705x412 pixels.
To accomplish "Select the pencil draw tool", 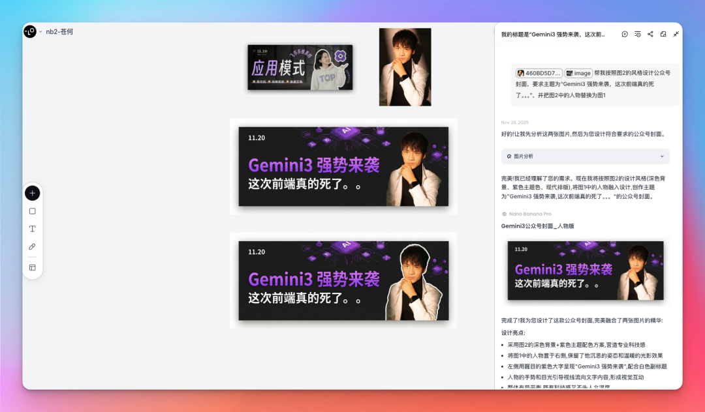I will coord(33,246).
